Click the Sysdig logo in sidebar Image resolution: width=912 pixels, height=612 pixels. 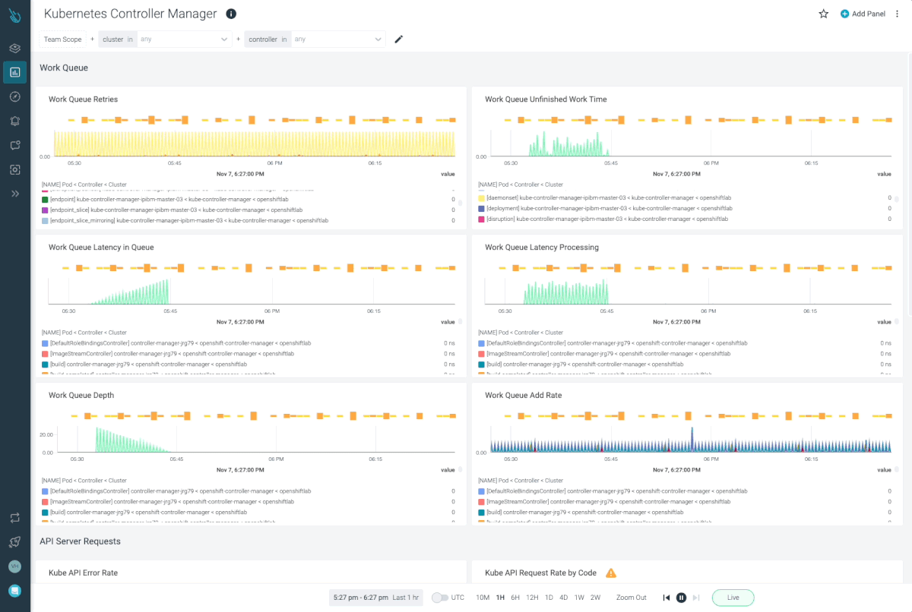(x=14, y=15)
